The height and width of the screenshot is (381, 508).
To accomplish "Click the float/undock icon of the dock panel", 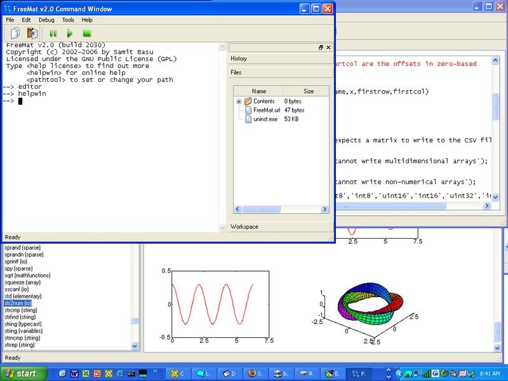I will [321, 48].
